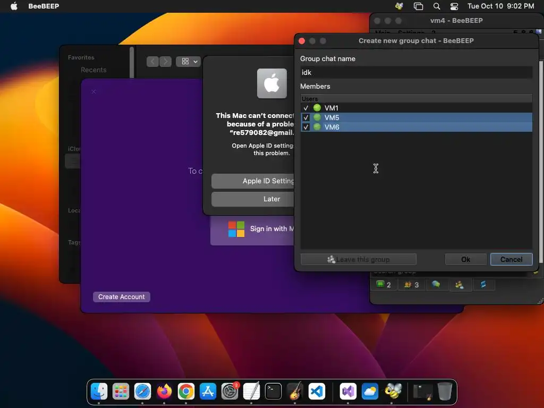
Task: Select VM5 user name text
Action: (331, 117)
